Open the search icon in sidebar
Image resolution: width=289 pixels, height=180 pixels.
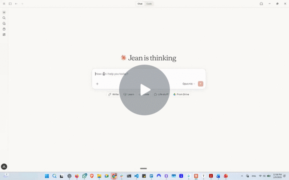4,18
